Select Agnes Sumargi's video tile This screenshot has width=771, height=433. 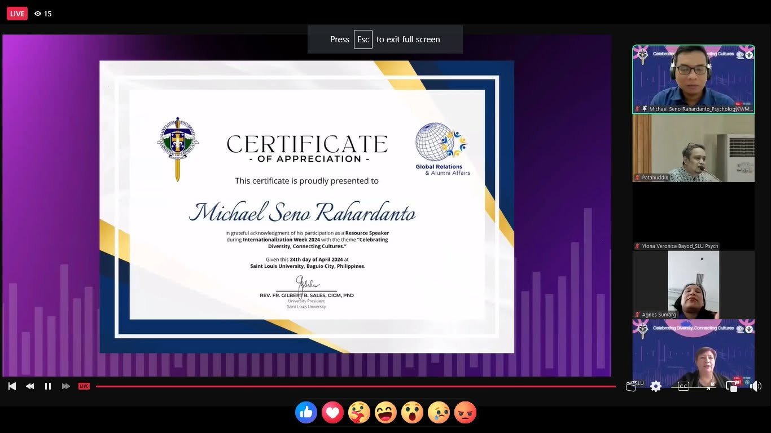[x=694, y=285]
